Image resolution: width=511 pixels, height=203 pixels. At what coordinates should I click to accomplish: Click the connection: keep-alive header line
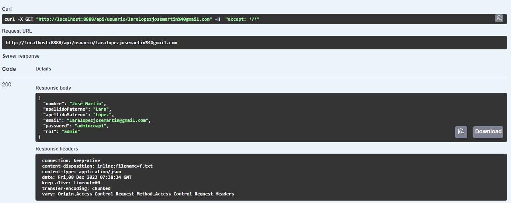(x=71, y=160)
